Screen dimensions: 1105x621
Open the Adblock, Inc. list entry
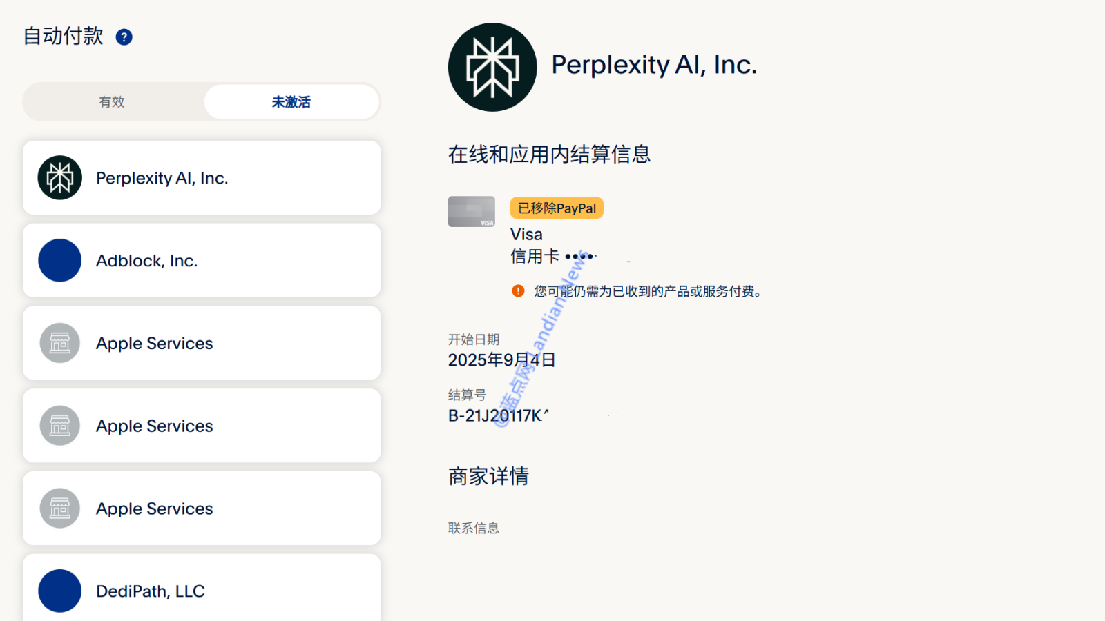[x=202, y=261]
